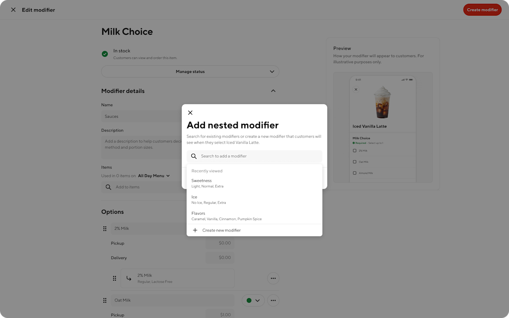Screen dimensions: 509x318
Task: Click the drag handle beside Oat Milk option
Action: (x=105, y=300)
